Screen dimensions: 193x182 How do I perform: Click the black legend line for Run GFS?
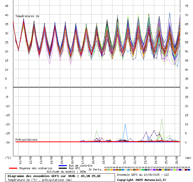coord(63,168)
